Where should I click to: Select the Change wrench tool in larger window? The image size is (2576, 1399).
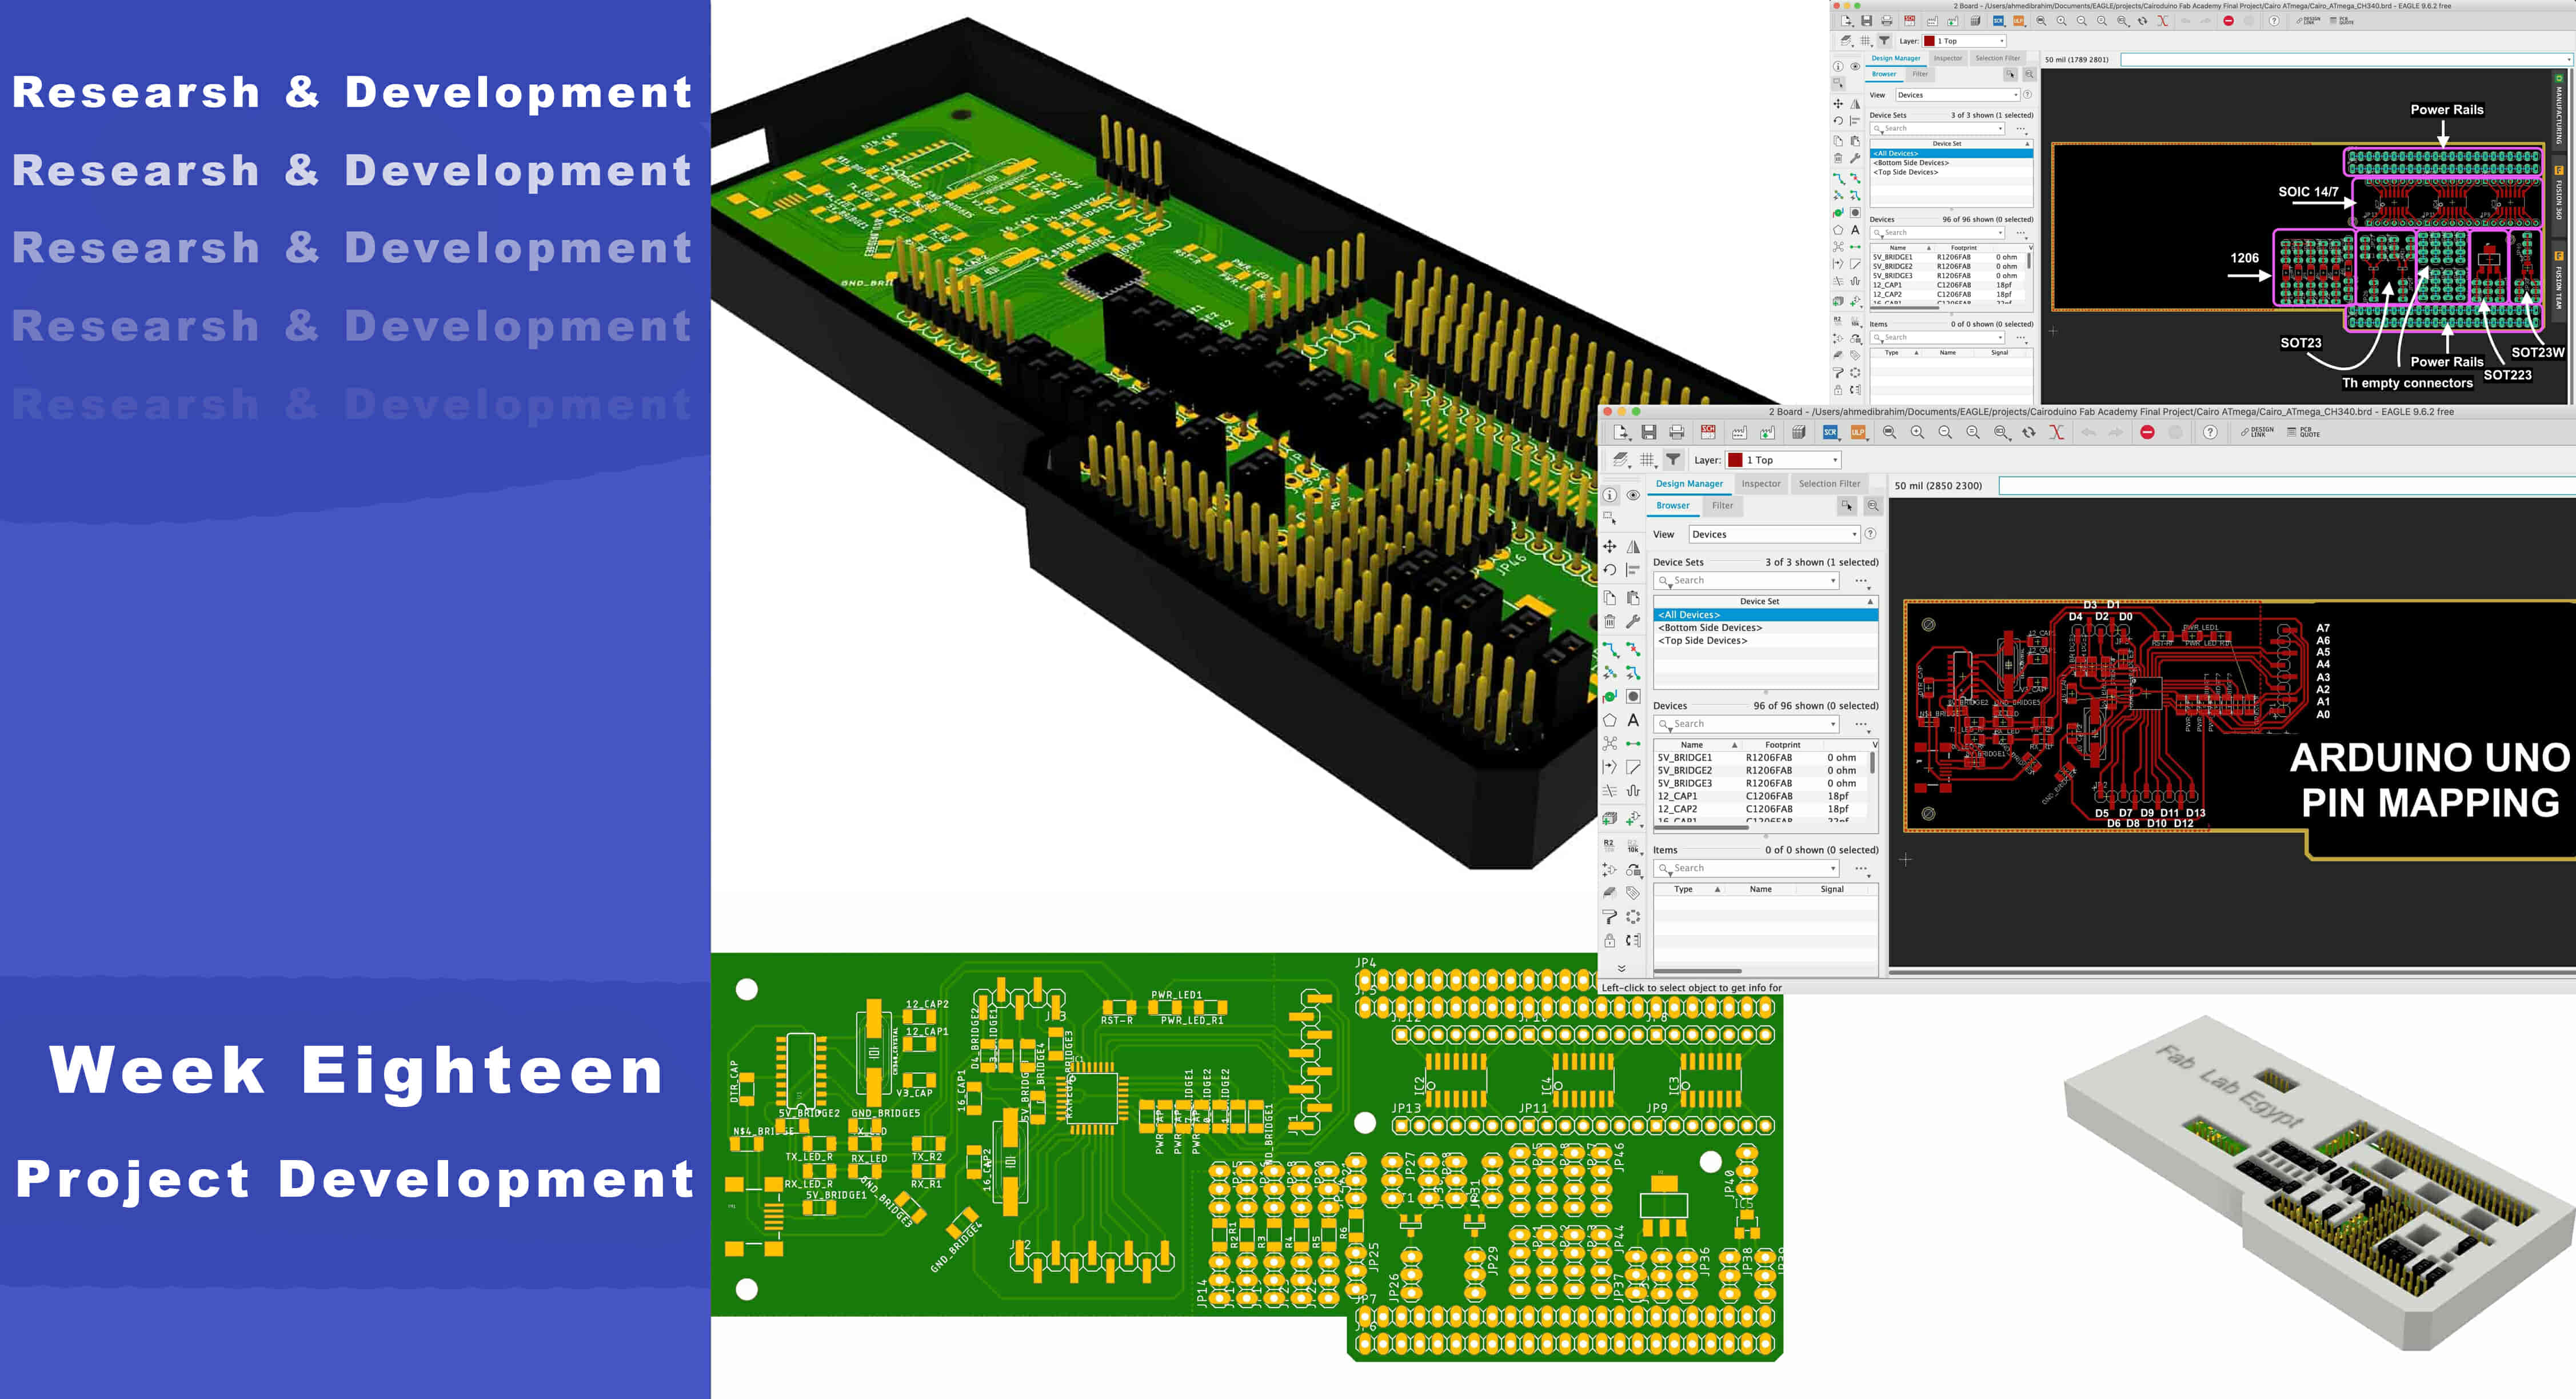click(1633, 621)
